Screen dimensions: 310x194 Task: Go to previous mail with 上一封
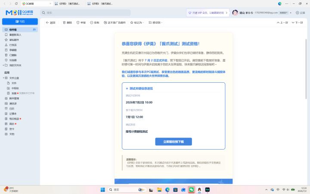282,22
